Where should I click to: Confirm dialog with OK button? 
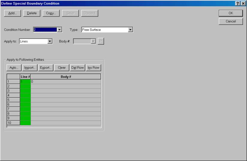point(231,13)
